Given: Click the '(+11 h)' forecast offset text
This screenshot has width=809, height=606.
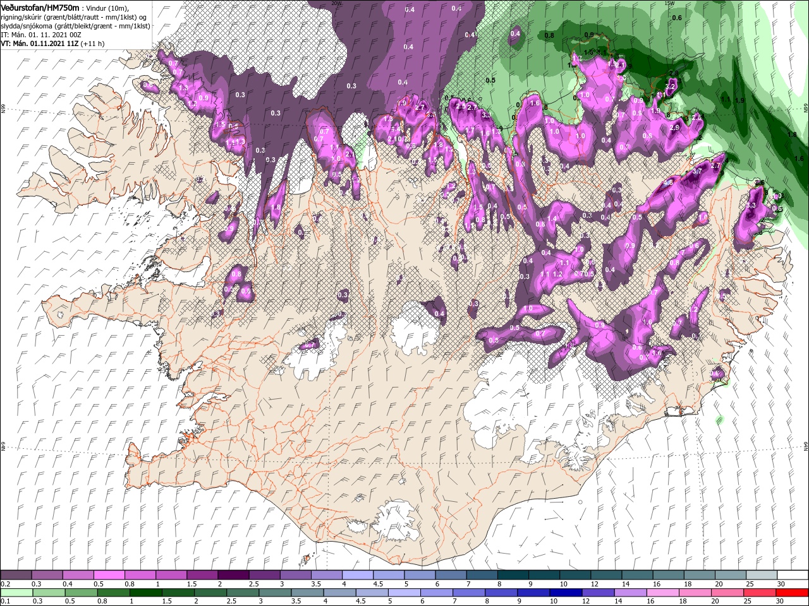Looking at the screenshot, I should [x=92, y=44].
